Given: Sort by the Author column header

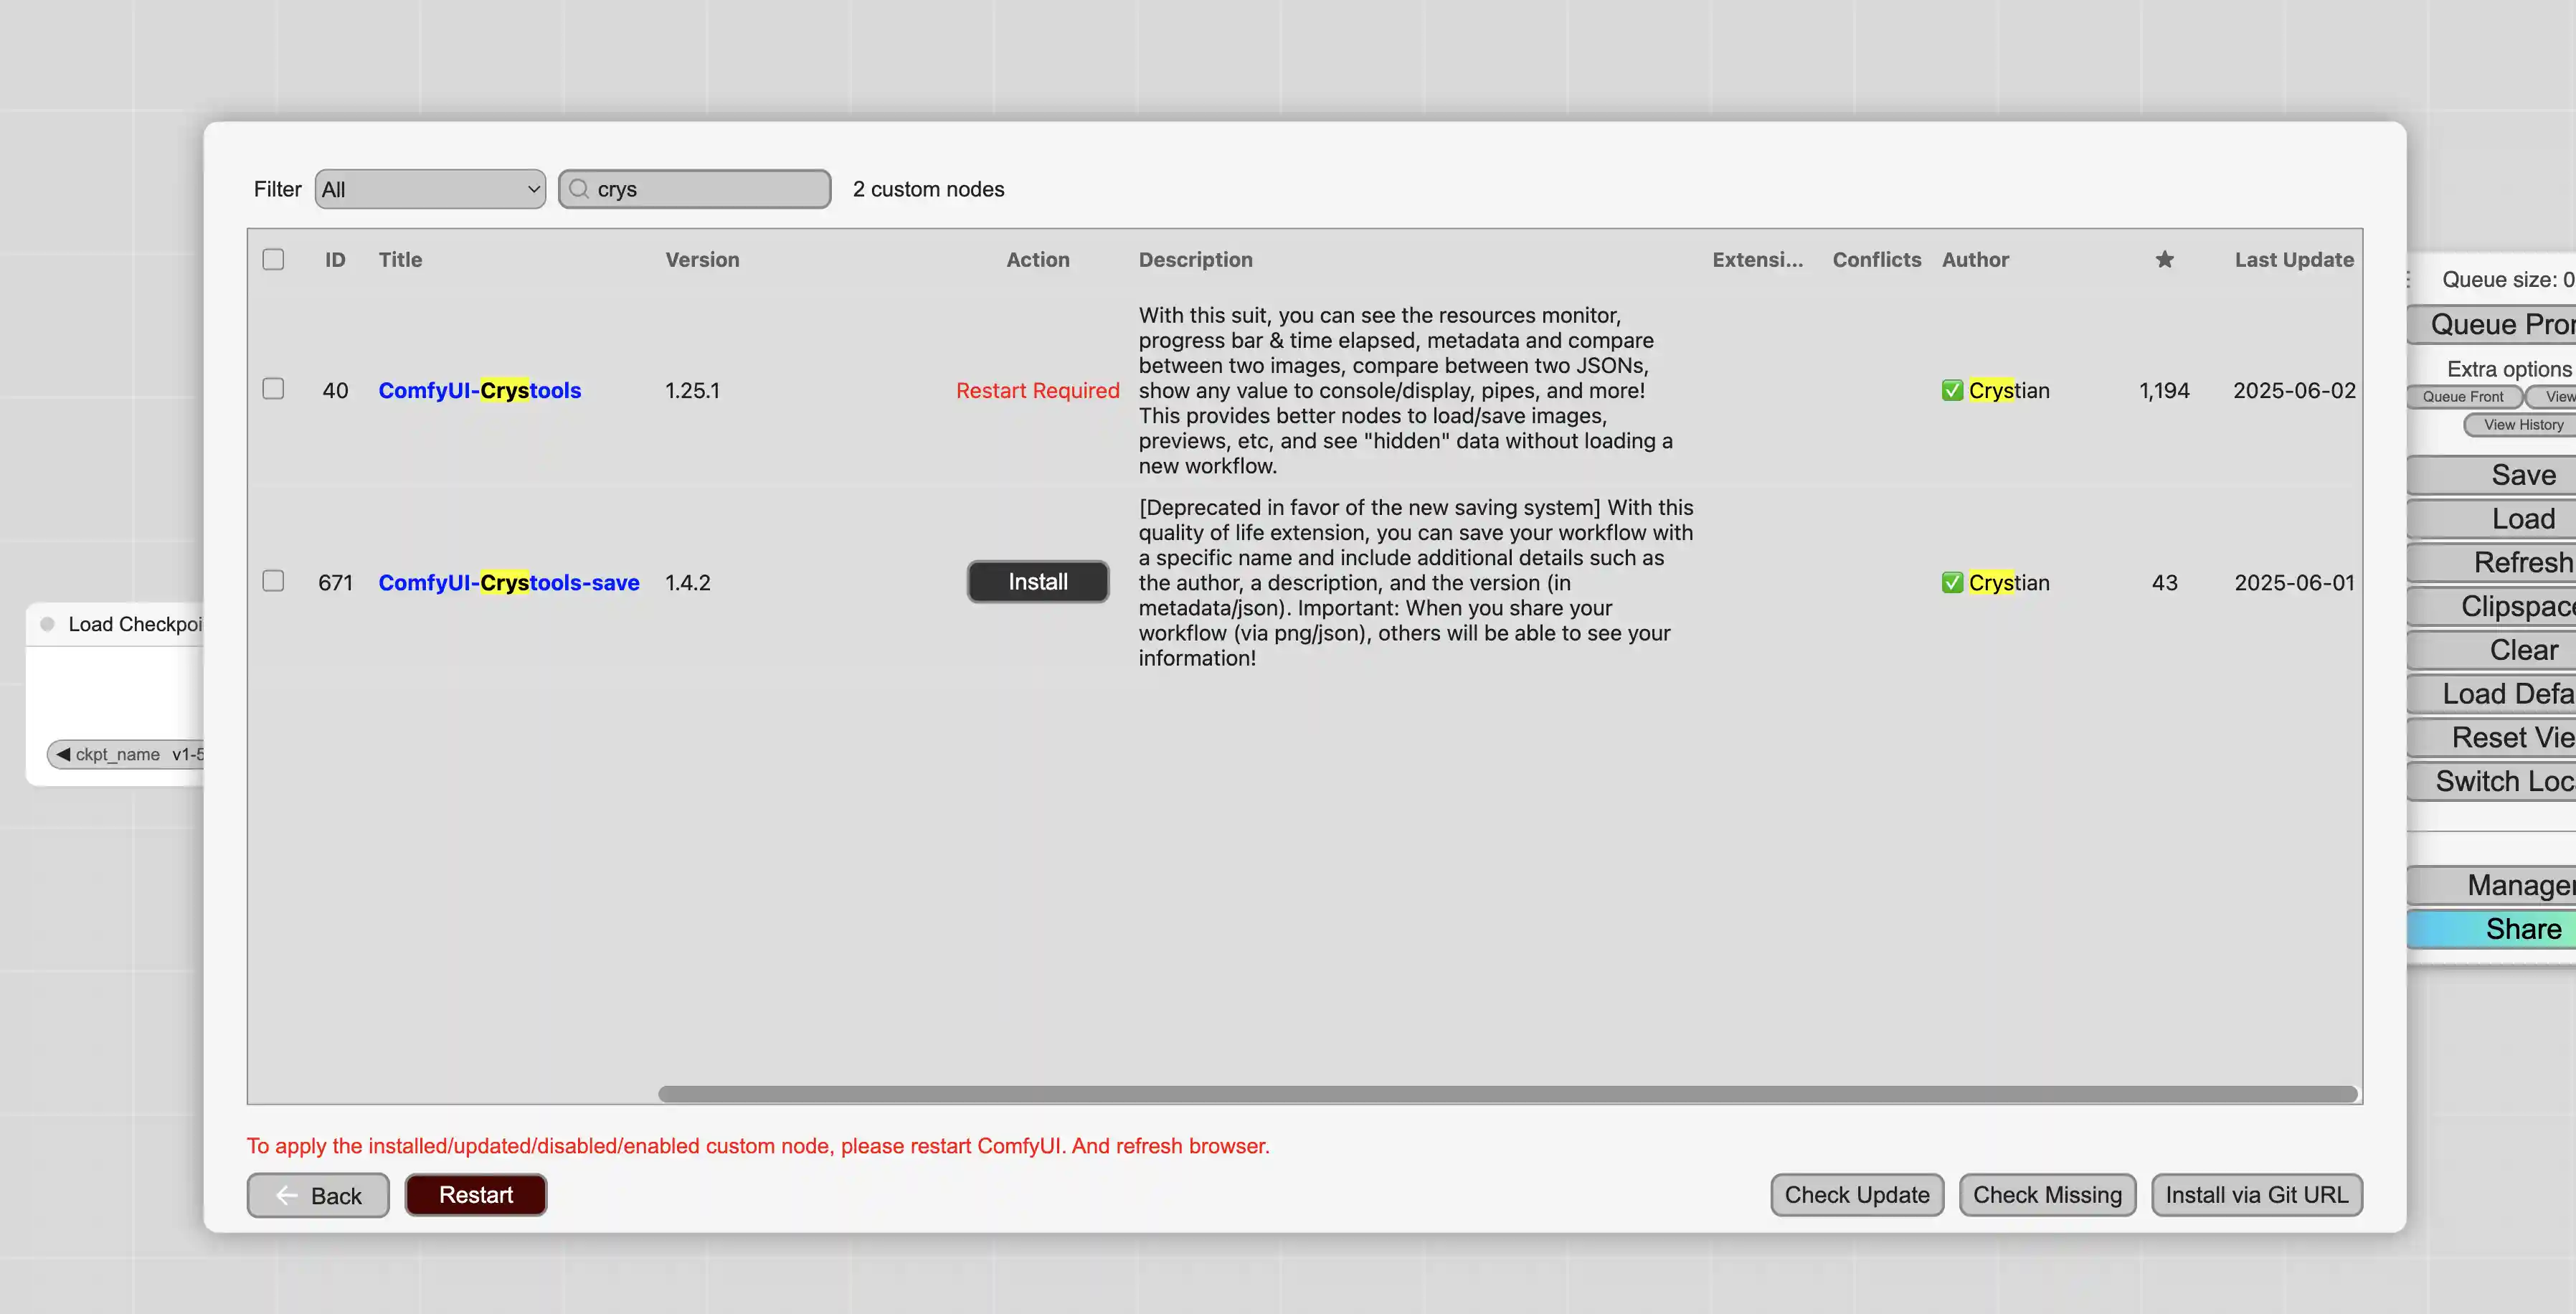Looking at the screenshot, I should (x=1975, y=259).
